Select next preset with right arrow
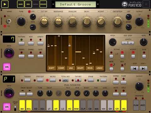The height and width of the screenshot is (113, 151). click(x=98, y=4)
